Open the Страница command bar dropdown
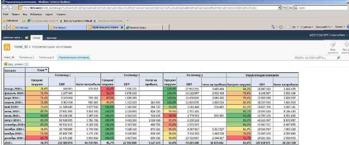The image size is (349, 145). [x=307, y=27]
